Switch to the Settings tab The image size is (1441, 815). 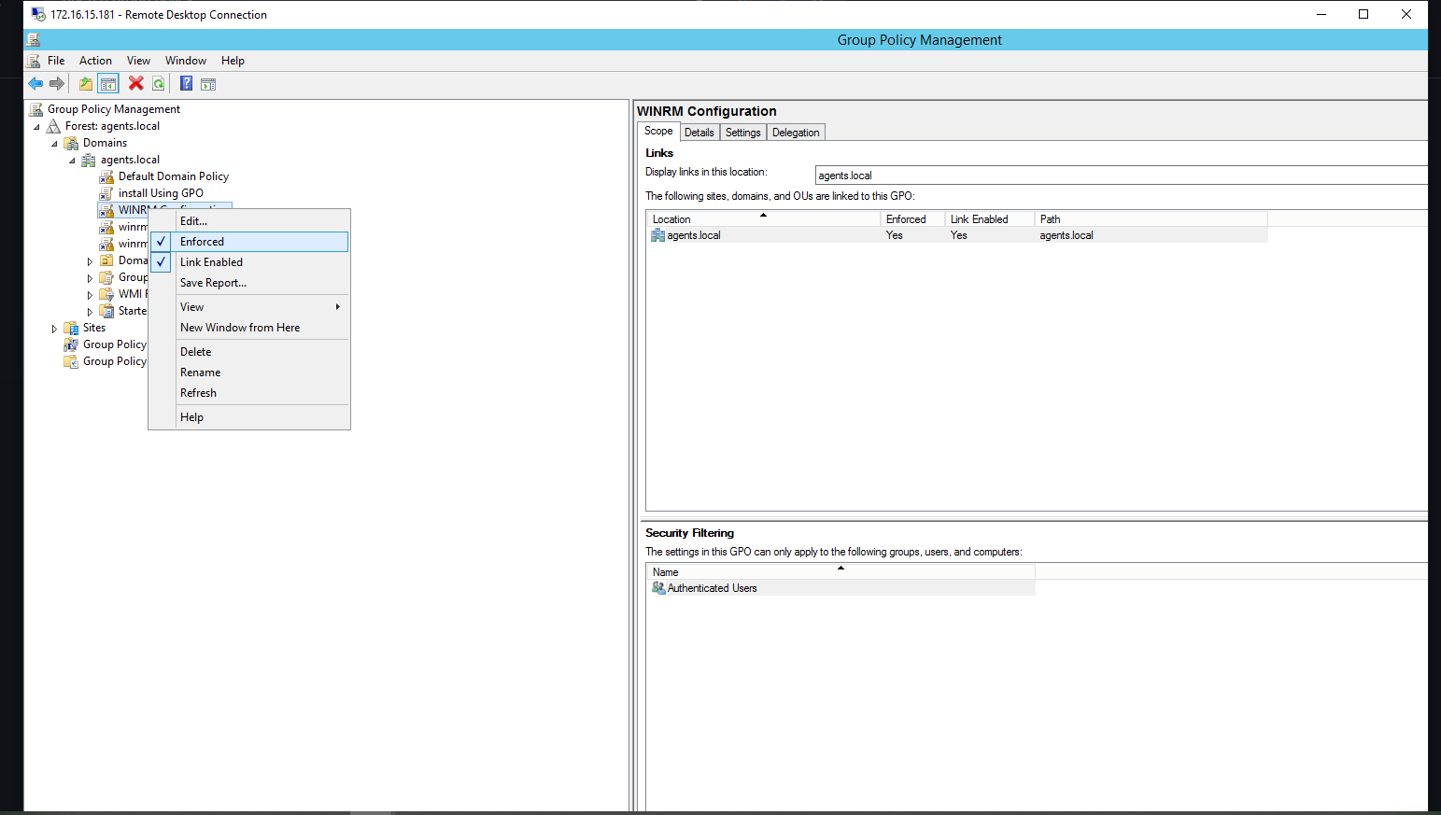pyautogui.click(x=743, y=133)
